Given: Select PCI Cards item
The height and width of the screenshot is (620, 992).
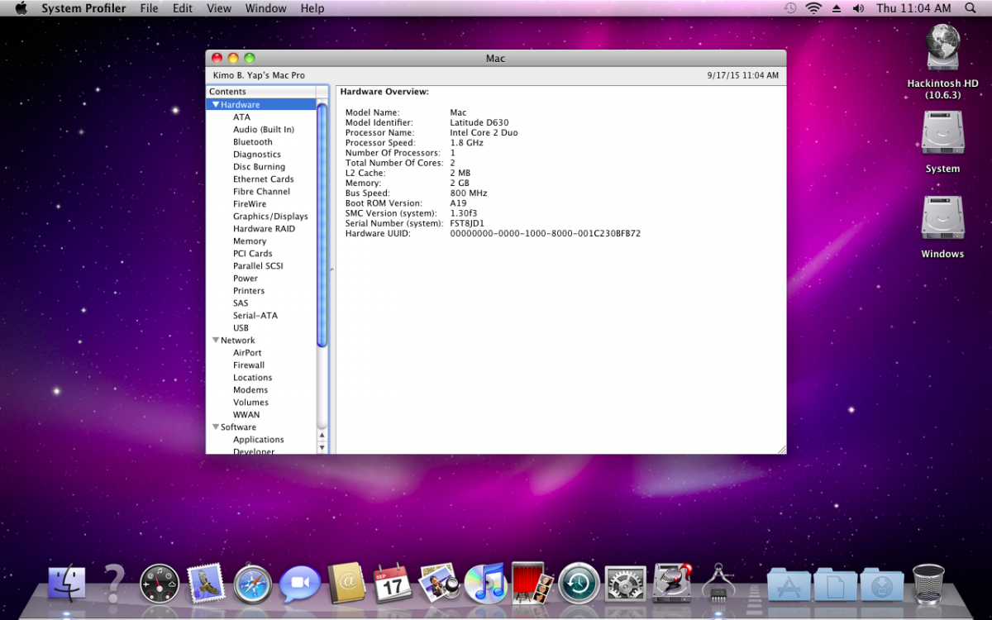Looking at the screenshot, I should tap(253, 254).
